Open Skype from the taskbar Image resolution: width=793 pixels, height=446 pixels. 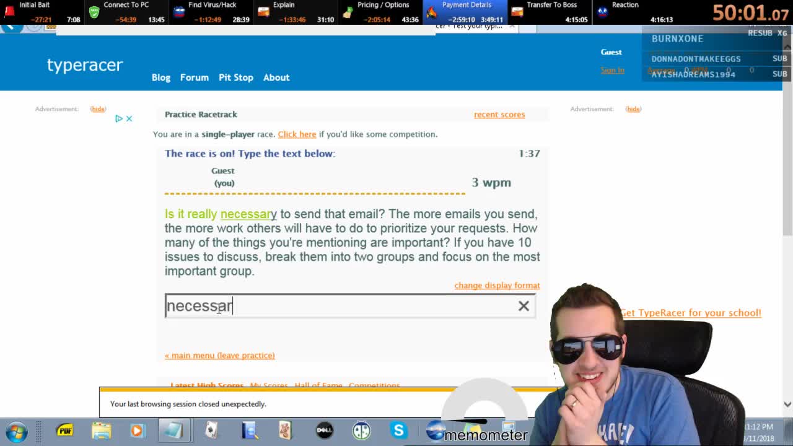398,431
